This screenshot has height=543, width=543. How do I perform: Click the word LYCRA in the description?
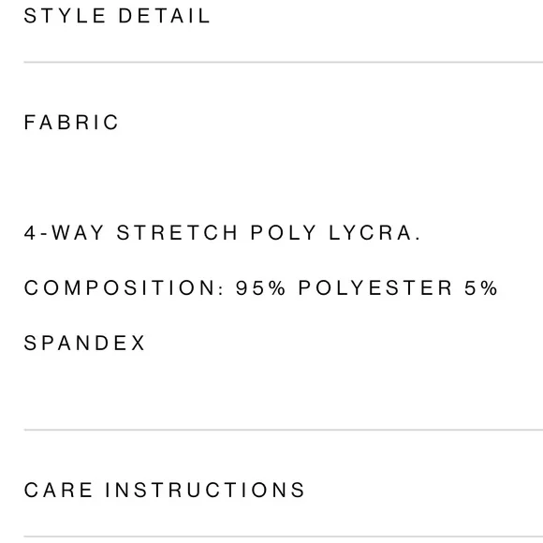[374, 232]
